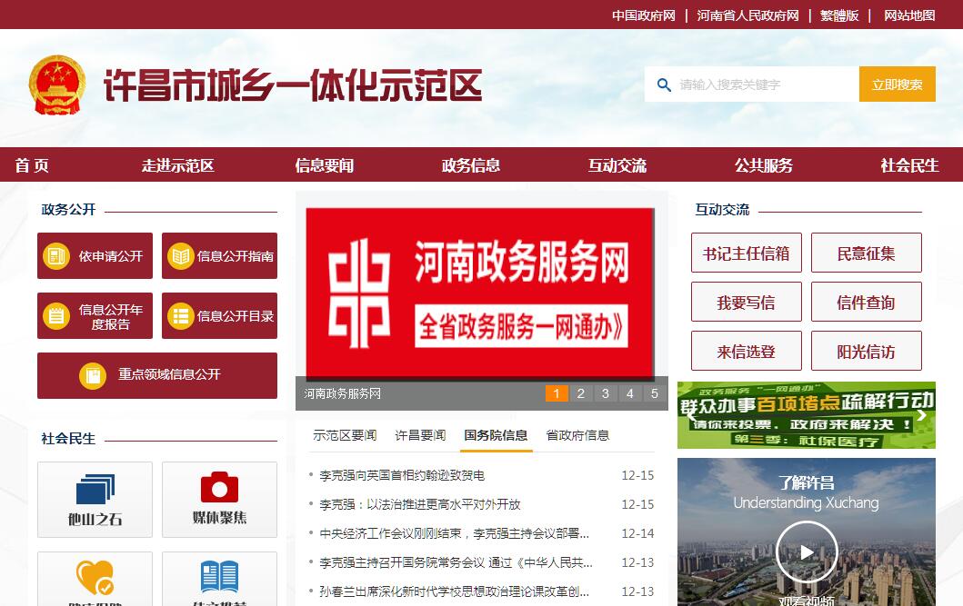The width and height of the screenshot is (963, 606).
Task: Click the 立即搜索 button
Action: (x=898, y=84)
